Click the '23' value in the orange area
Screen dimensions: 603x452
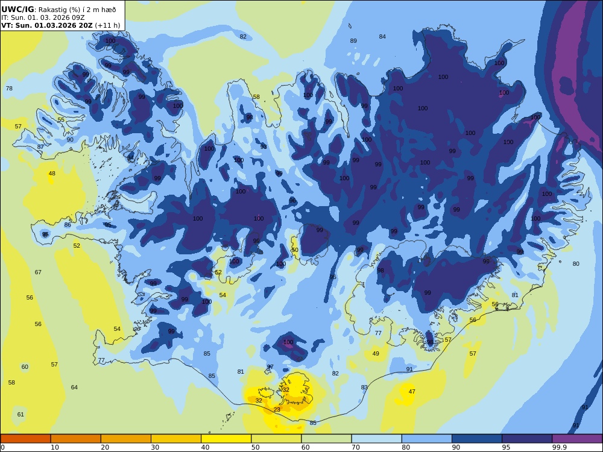click(277, 410)
